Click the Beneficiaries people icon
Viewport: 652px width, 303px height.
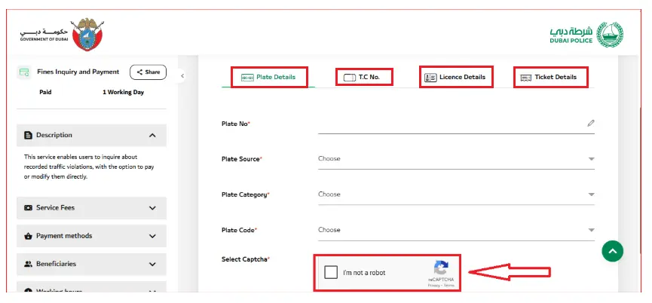pyautogui.click(x=29, y=264)
